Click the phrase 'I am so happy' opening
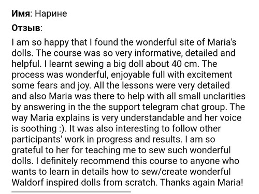 [x=40, y=42]
